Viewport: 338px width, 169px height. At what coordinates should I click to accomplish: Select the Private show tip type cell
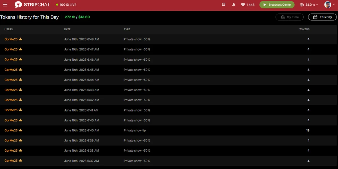tap(135, 130)
